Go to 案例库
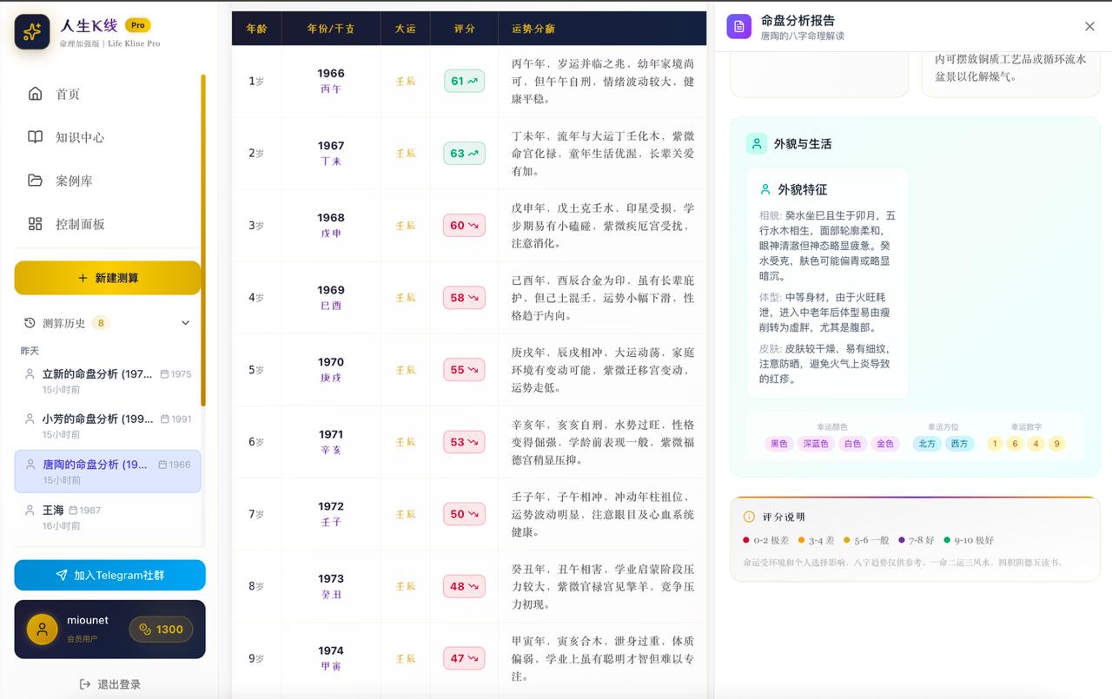The image size is (1112, 699). pos(108,181)
